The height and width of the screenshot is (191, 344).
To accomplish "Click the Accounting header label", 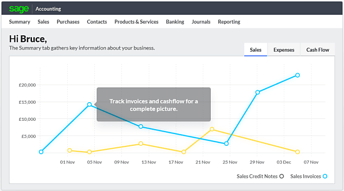I will (x=48, y=9).
